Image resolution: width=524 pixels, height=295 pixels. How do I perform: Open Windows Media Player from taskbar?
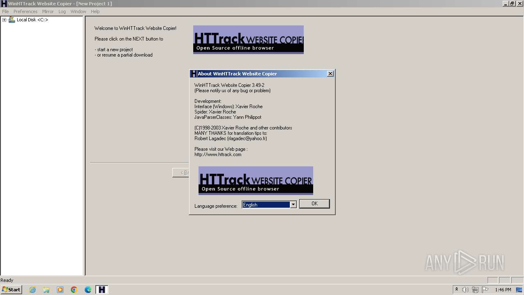[60, 290]
